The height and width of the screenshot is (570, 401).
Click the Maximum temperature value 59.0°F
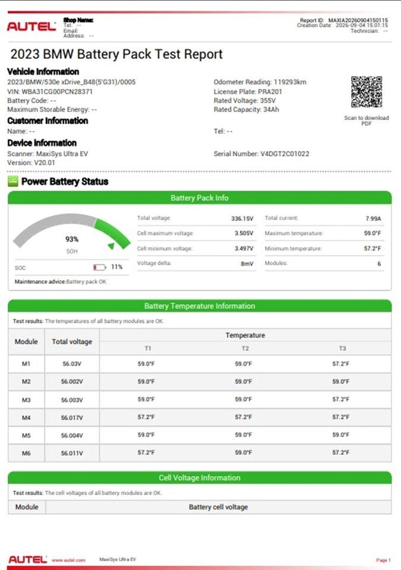click(x=372, y=233)
